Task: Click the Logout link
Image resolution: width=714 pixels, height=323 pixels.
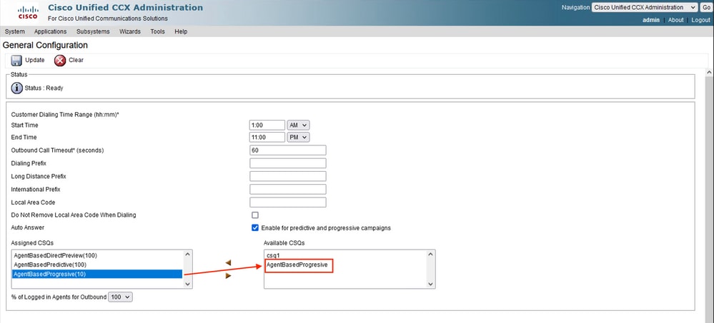Action: pos(701,20)
